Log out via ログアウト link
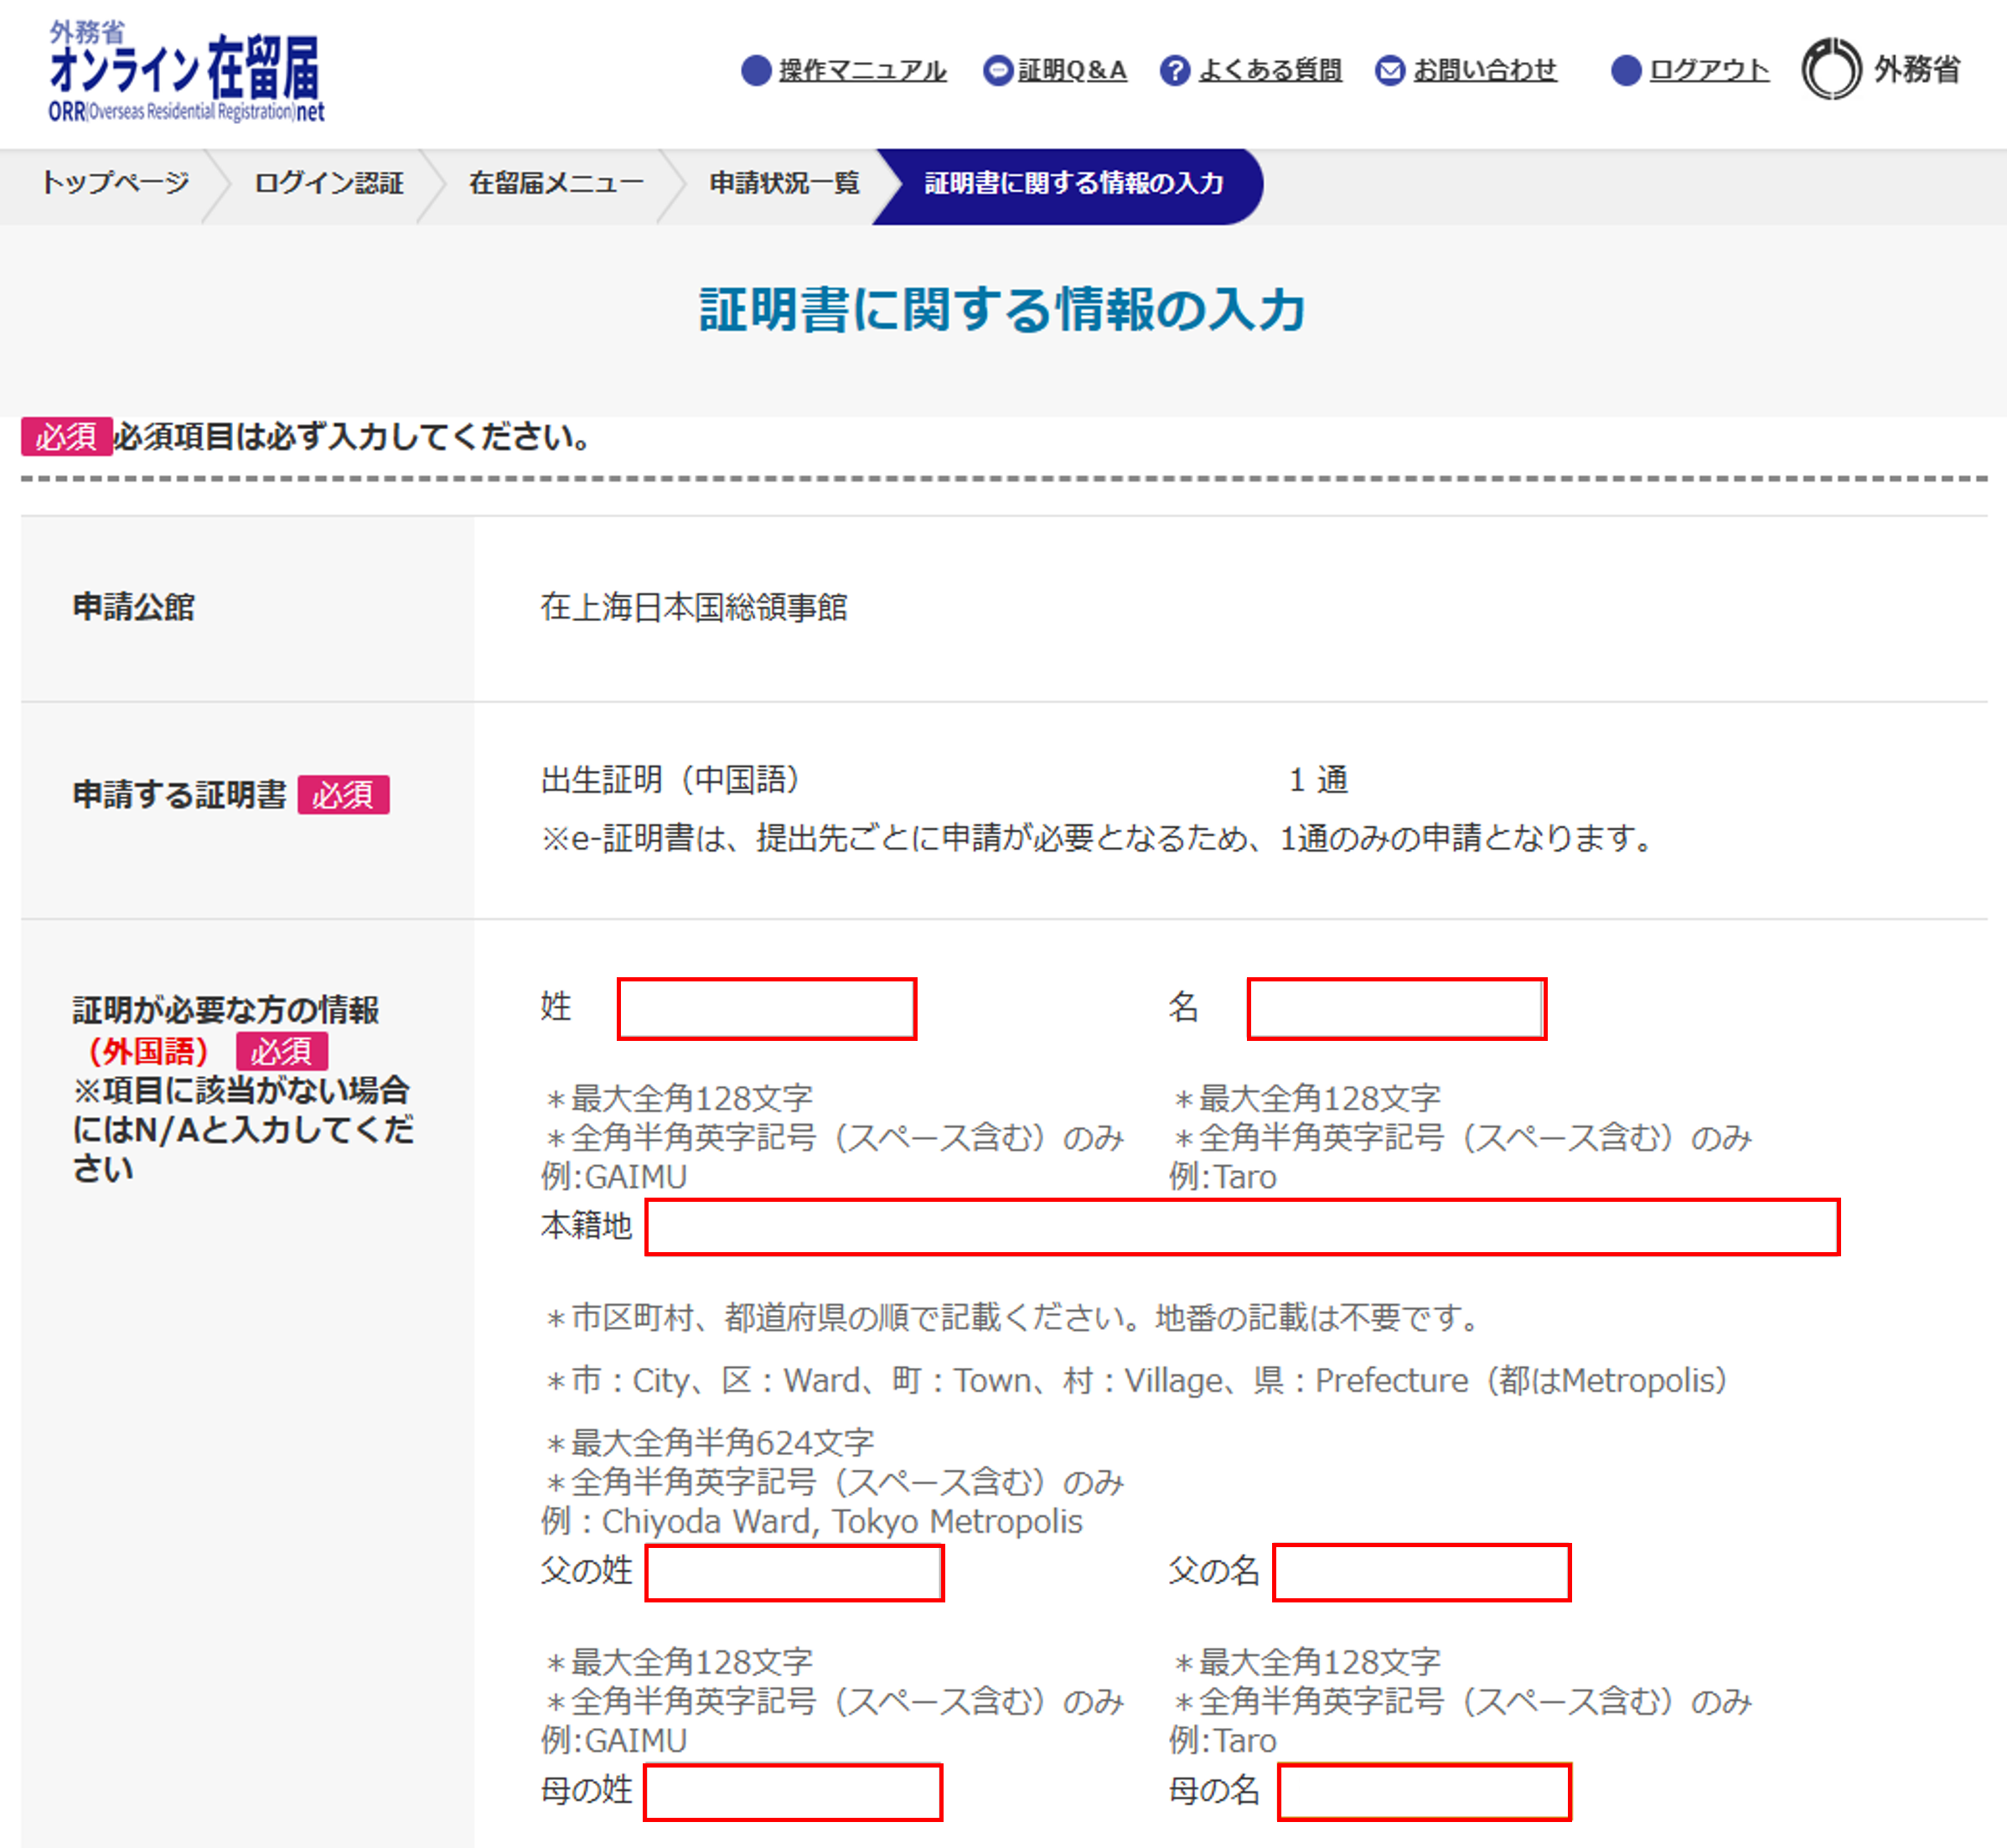Screen dimensions: 2007x1848 coord(1708,70)
